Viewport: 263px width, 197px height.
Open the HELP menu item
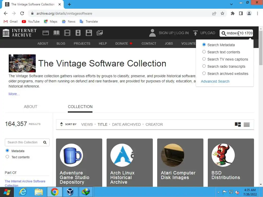point(103,44)
